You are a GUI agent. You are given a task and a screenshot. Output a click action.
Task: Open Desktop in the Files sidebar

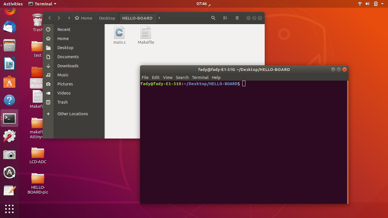coord(74,48)
